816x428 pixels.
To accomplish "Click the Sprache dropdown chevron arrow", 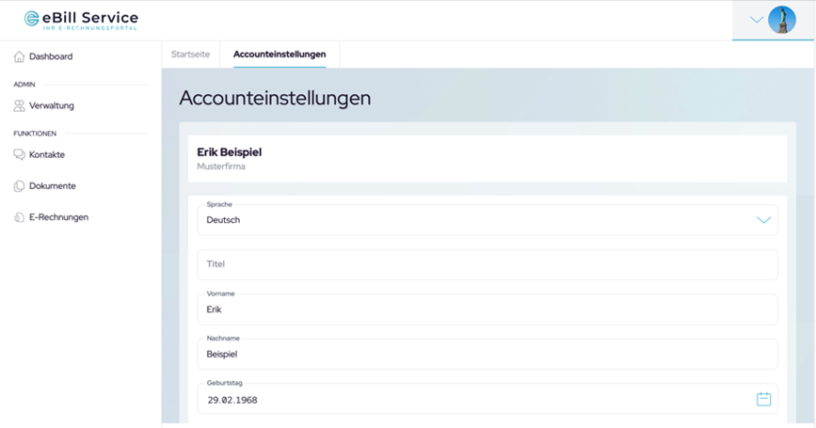I will (763, 220).
